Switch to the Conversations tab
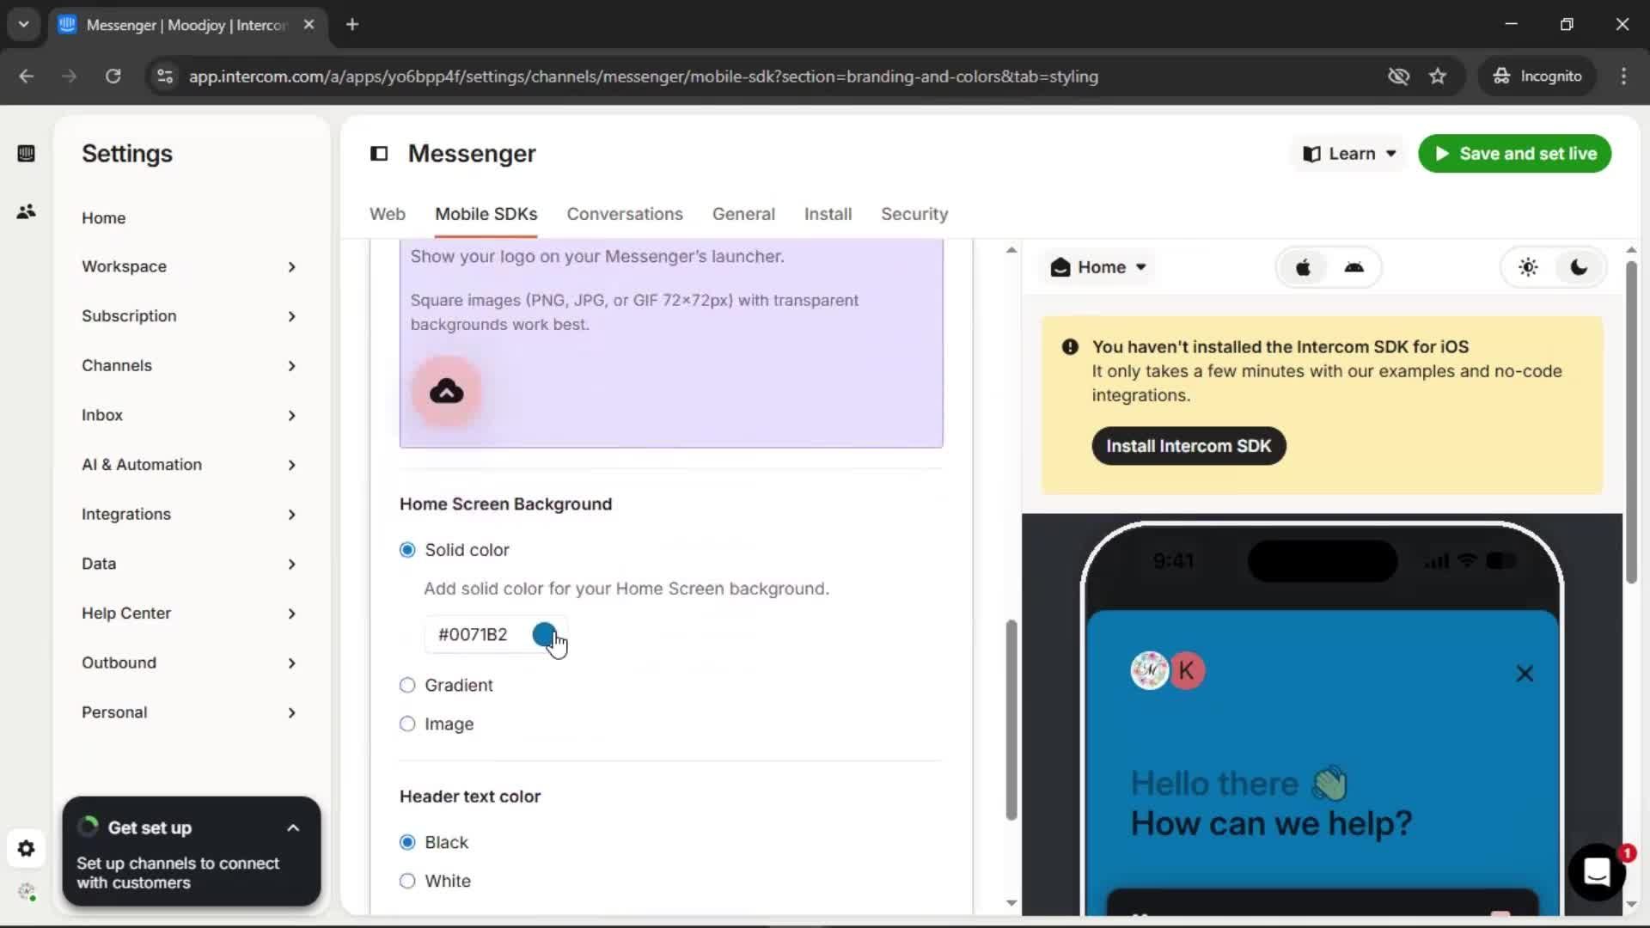1650x928 pixels. click(625, 214)
